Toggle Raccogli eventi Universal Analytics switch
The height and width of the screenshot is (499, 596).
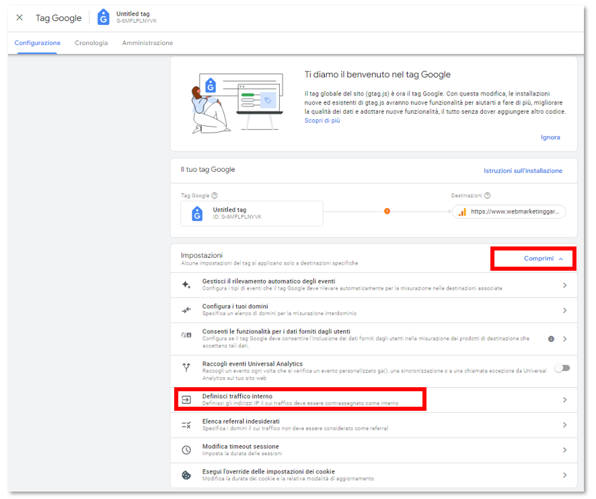click(562, 368)
